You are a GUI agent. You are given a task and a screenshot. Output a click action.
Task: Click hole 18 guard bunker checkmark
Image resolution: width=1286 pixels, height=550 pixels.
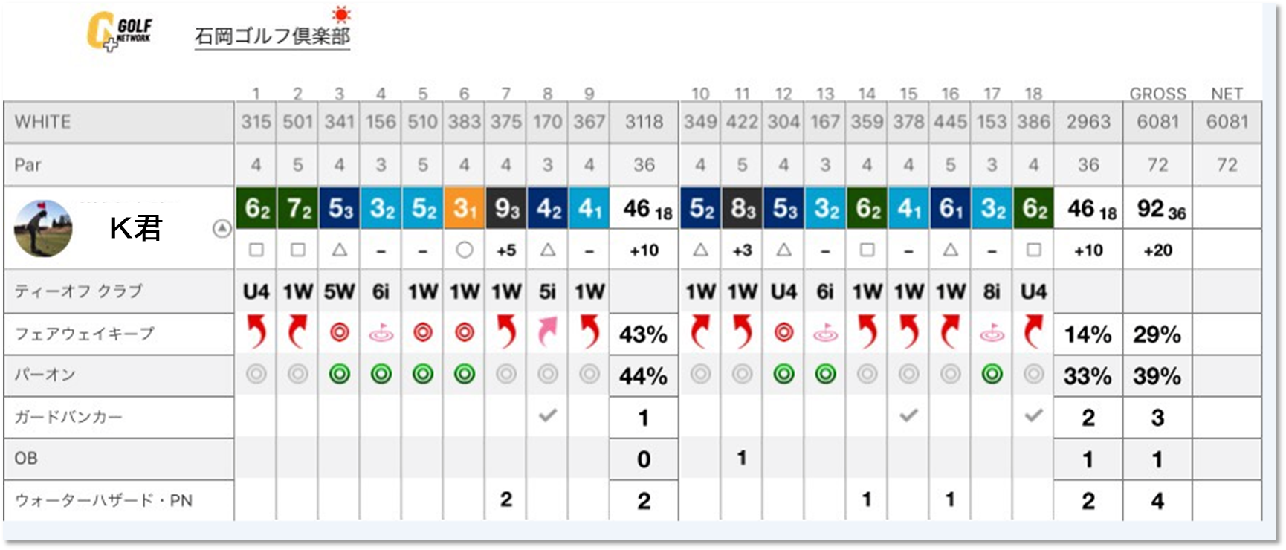tap(1033, 415)
